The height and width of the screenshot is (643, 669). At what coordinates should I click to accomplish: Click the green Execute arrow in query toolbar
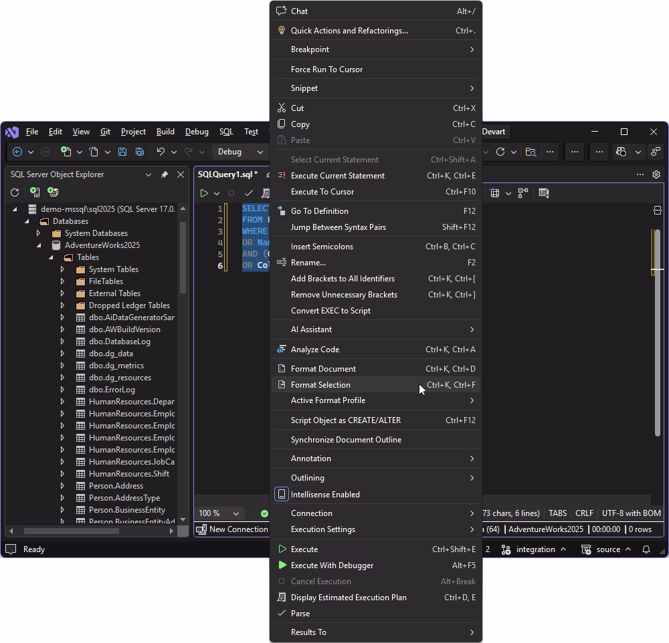pos(204,193)
